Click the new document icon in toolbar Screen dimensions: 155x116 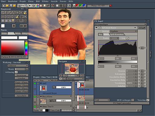[x=4, y=6]
